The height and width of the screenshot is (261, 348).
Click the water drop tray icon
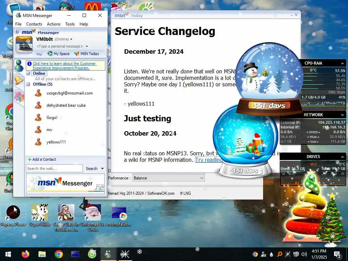click(272, 254)
